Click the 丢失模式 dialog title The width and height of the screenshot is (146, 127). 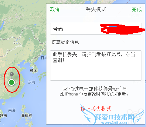(96, 9)
